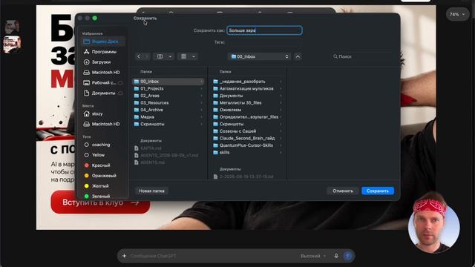Click microphone icon in message bar
The width and height of the screenshot is (475, 267).
pos(336,256)
